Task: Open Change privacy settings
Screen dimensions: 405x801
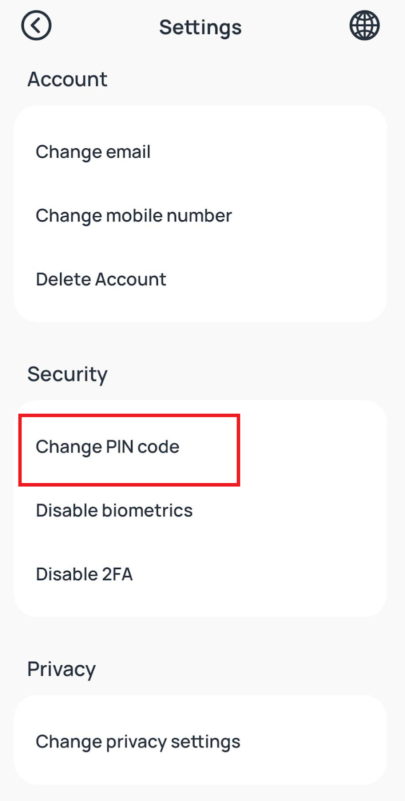Action: pyautogui.click(x=138, y=742)
